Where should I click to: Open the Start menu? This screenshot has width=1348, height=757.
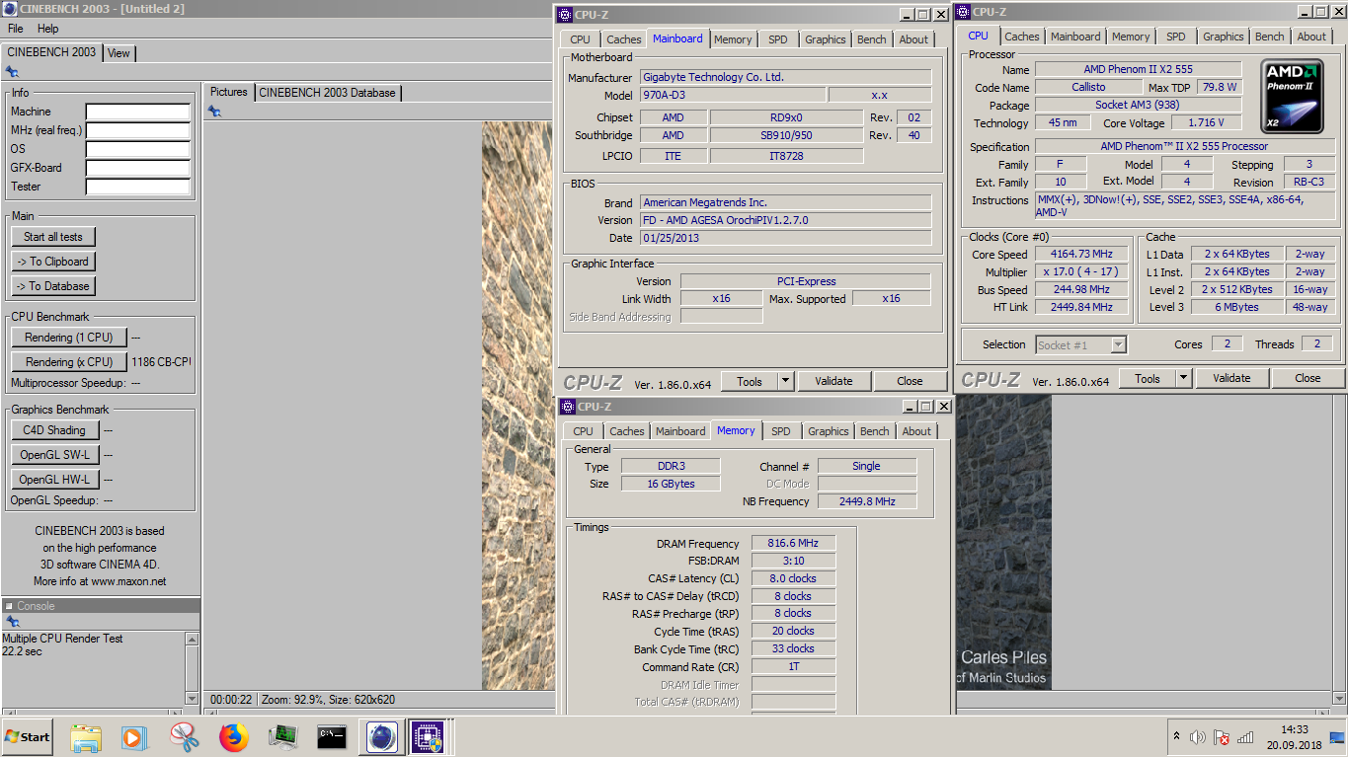(27, 736)
